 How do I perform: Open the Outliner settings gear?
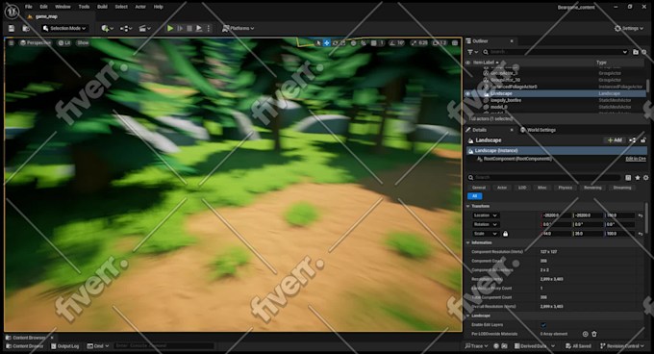644,52
